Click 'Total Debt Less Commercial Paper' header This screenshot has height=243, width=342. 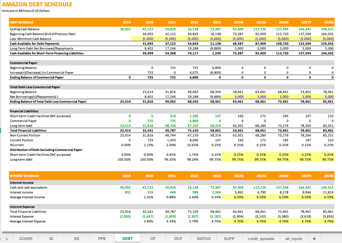tap(35, 87)
